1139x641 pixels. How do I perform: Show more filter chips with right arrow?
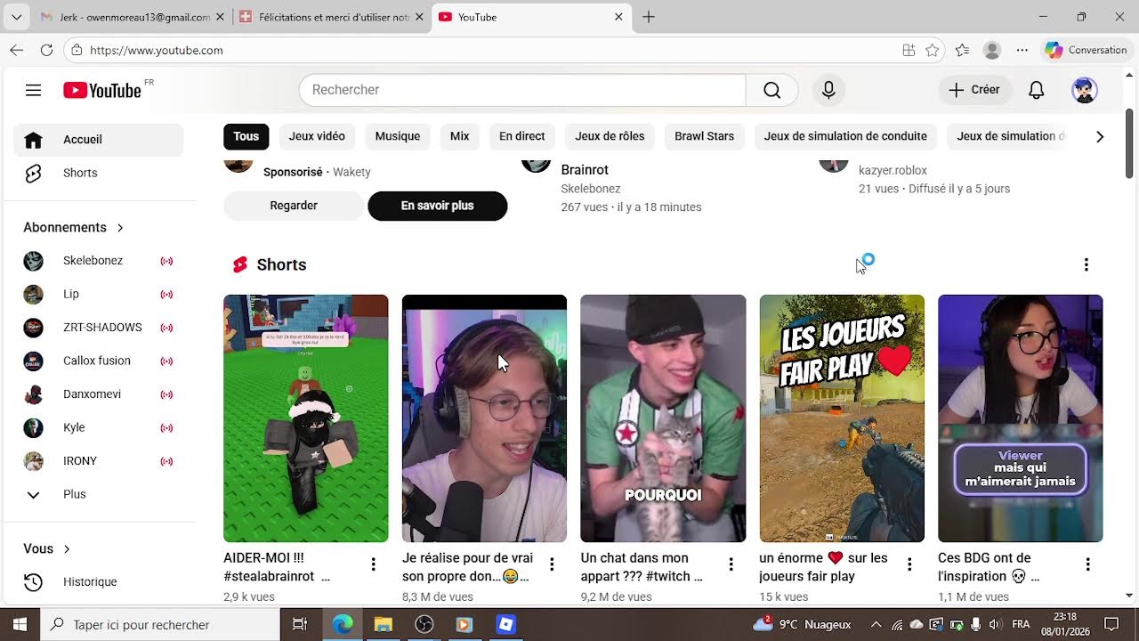1100,136
